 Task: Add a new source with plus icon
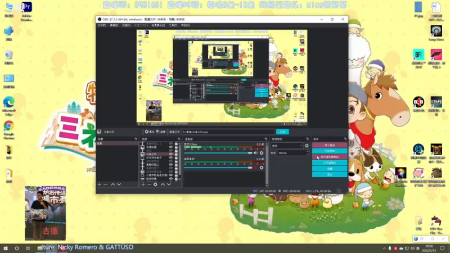(x=143, y=184)
